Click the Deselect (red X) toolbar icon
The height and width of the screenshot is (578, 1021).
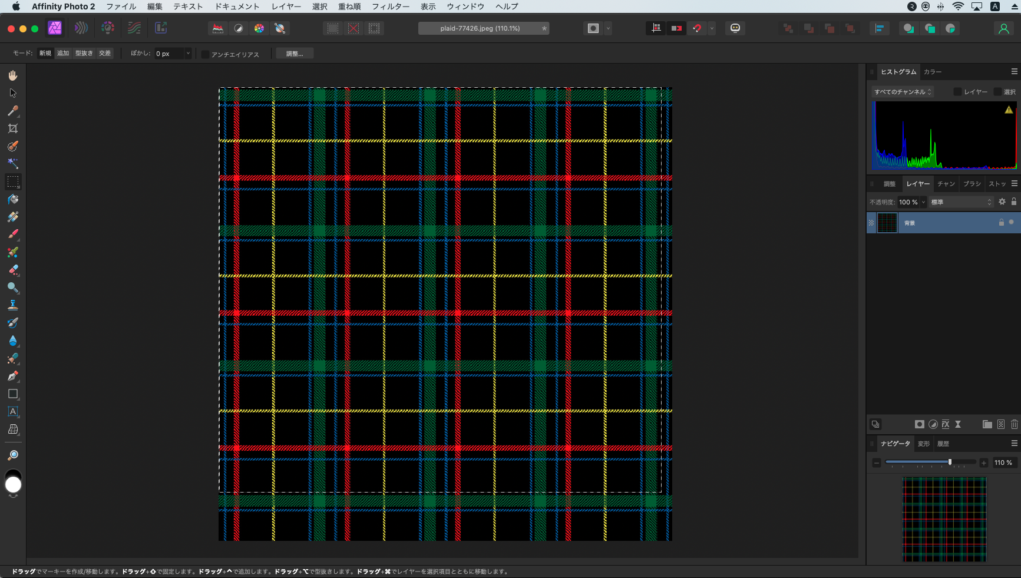click(353, 28)
